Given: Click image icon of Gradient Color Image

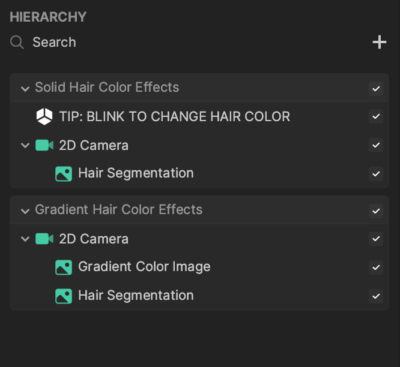Looking at the screenshot, I should coord(64,267).
